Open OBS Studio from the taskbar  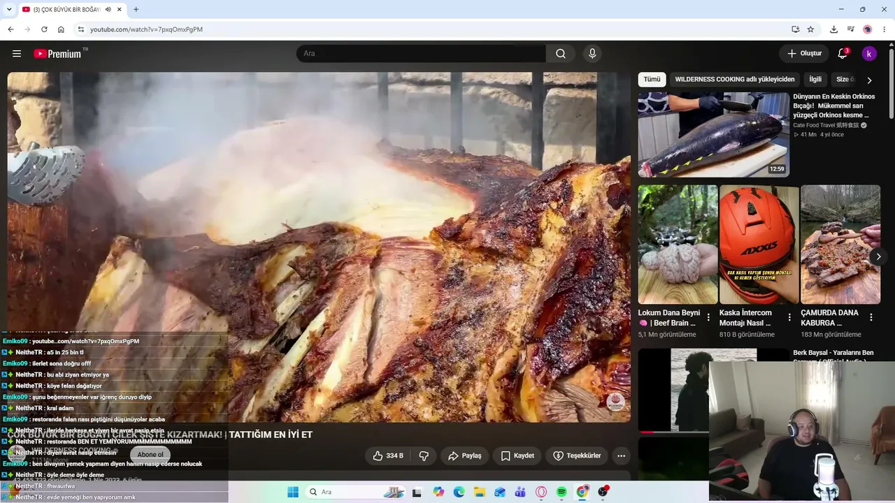click(603, 492)
